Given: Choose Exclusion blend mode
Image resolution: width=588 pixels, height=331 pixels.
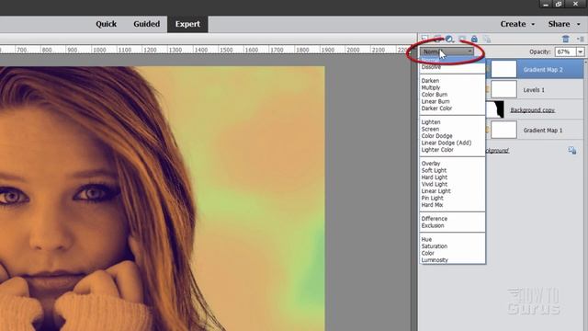Looking at the screenshot, I should tap(433, 225).
